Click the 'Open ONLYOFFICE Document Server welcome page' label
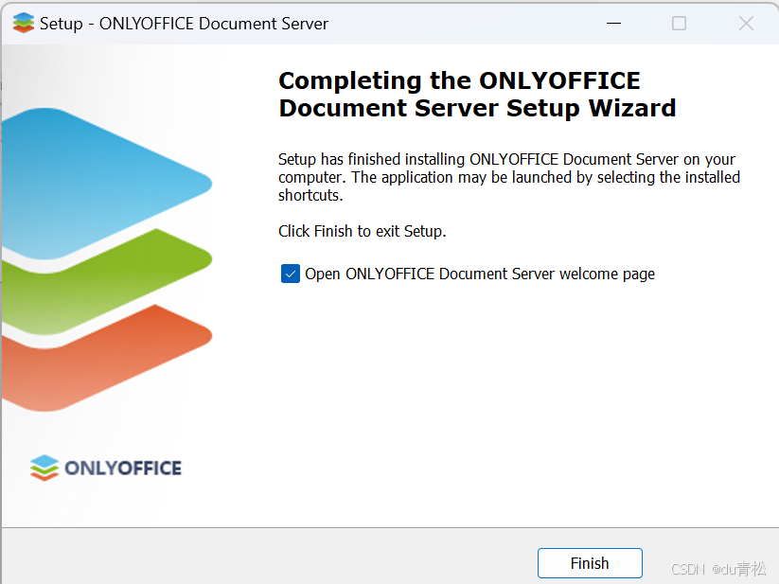The height and width of the screenshot is (584, 779). tap(480, 274)
